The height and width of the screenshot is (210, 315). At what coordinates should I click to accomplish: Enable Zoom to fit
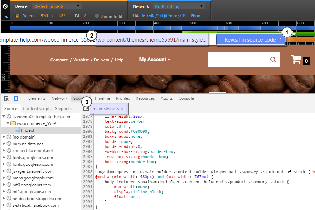tap(97, 16)
